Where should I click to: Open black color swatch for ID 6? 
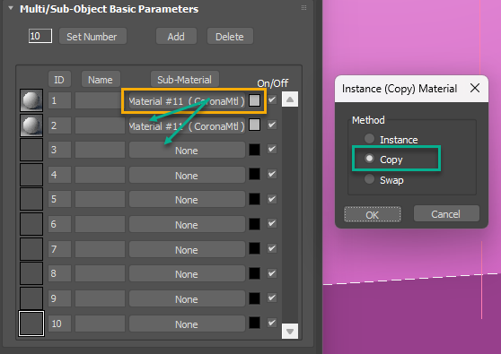pyautogui.click(x=254, y=224)
